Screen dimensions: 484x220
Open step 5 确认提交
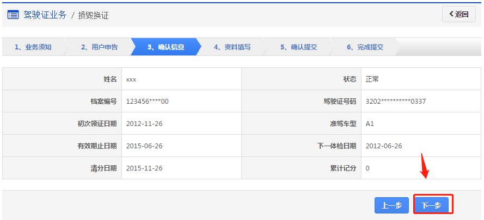pyautogui.click(x=298, y=47)
